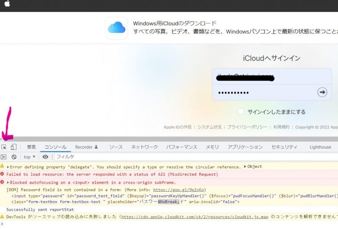Check the サインインしたままにする checkbox
Image resolution: width=338 pixels, height=229 pixels.
241,111
